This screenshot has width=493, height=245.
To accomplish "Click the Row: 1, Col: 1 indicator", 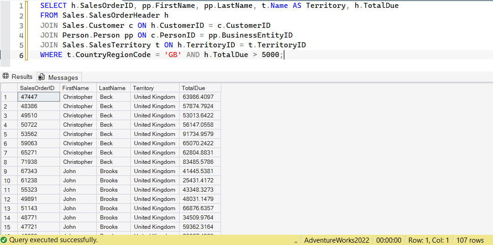I will [x=429, y=240].
